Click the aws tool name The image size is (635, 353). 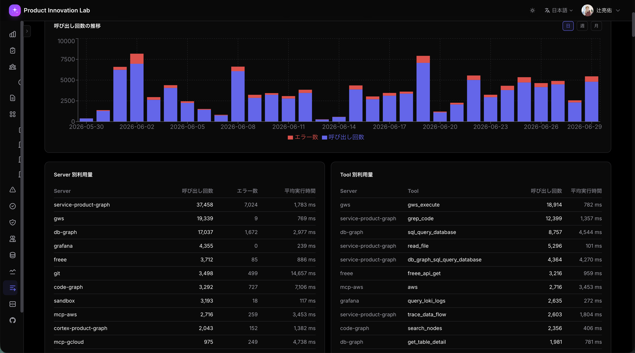(x=413, y=287)
